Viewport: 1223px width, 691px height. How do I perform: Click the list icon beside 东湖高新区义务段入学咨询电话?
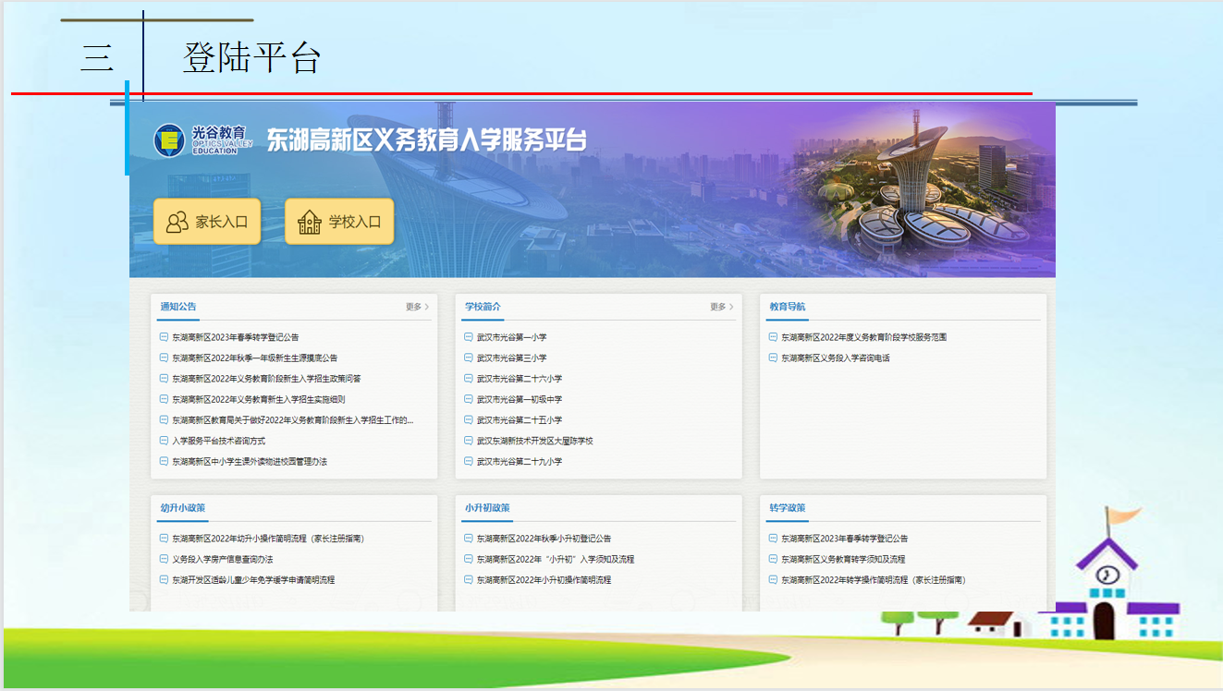[773, 358]
